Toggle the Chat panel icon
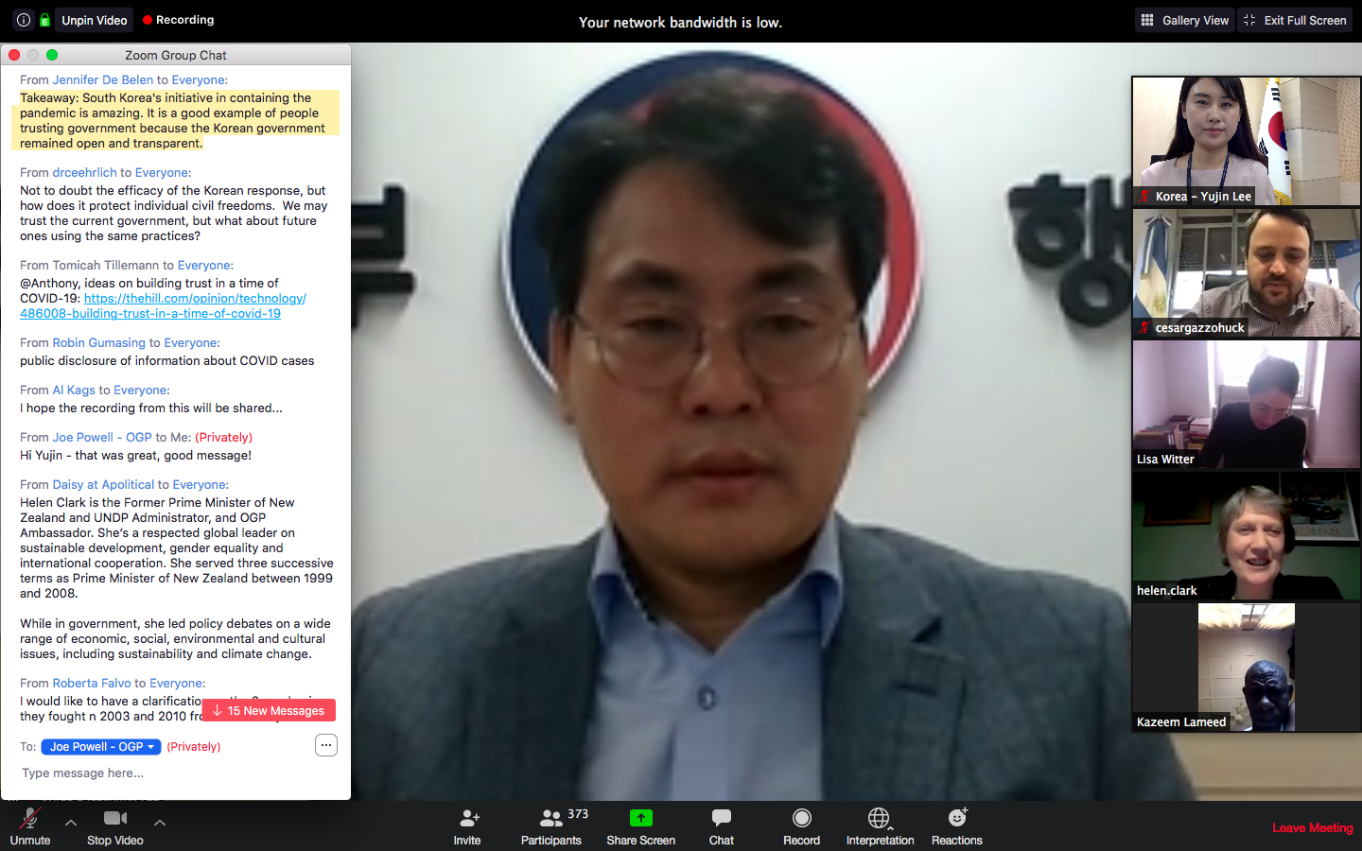Viewport: 1362px width, 851px height. [721, 819]
